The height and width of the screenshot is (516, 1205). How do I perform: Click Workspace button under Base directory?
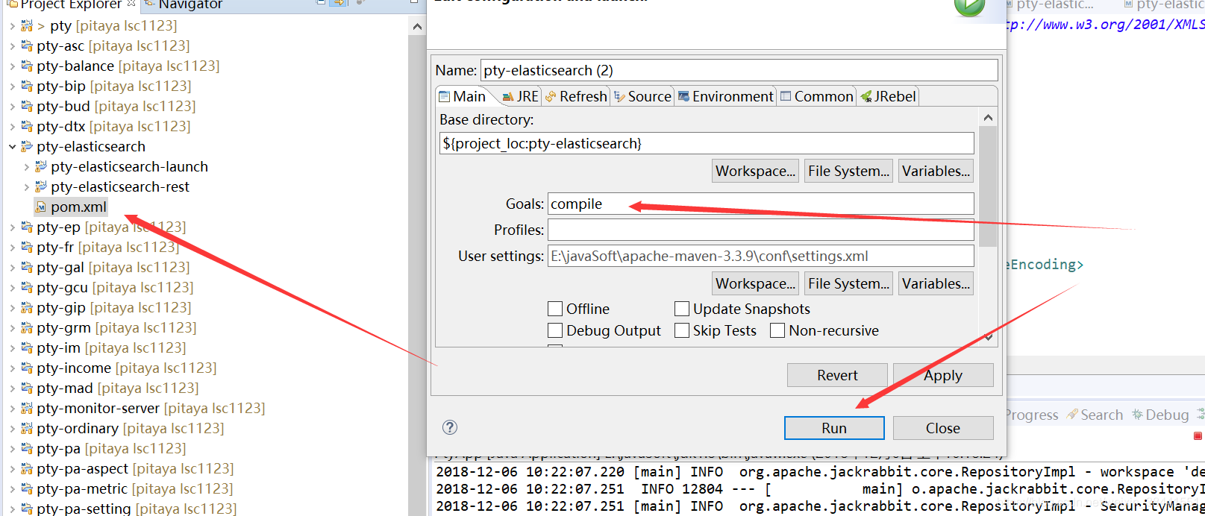coord(756,171)
